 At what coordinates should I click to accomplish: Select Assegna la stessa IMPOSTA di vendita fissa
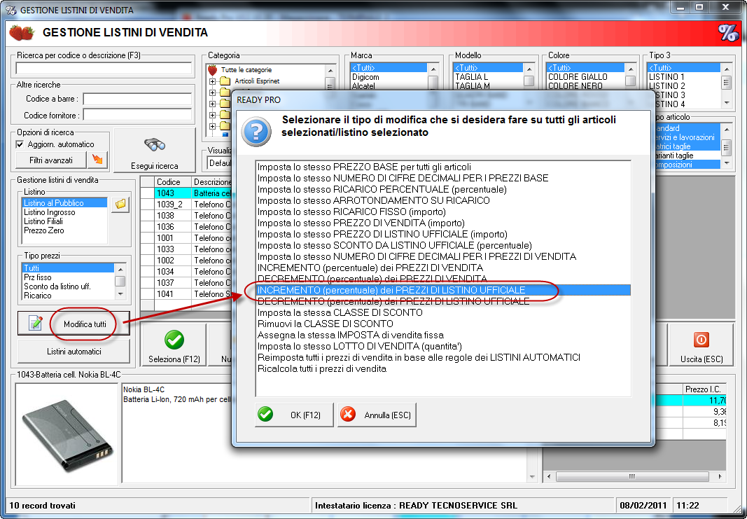point(351,335)
